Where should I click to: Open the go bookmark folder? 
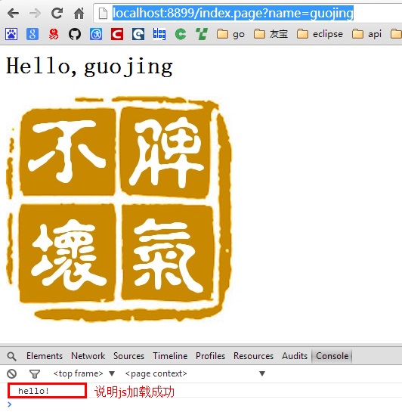(230, 34)
